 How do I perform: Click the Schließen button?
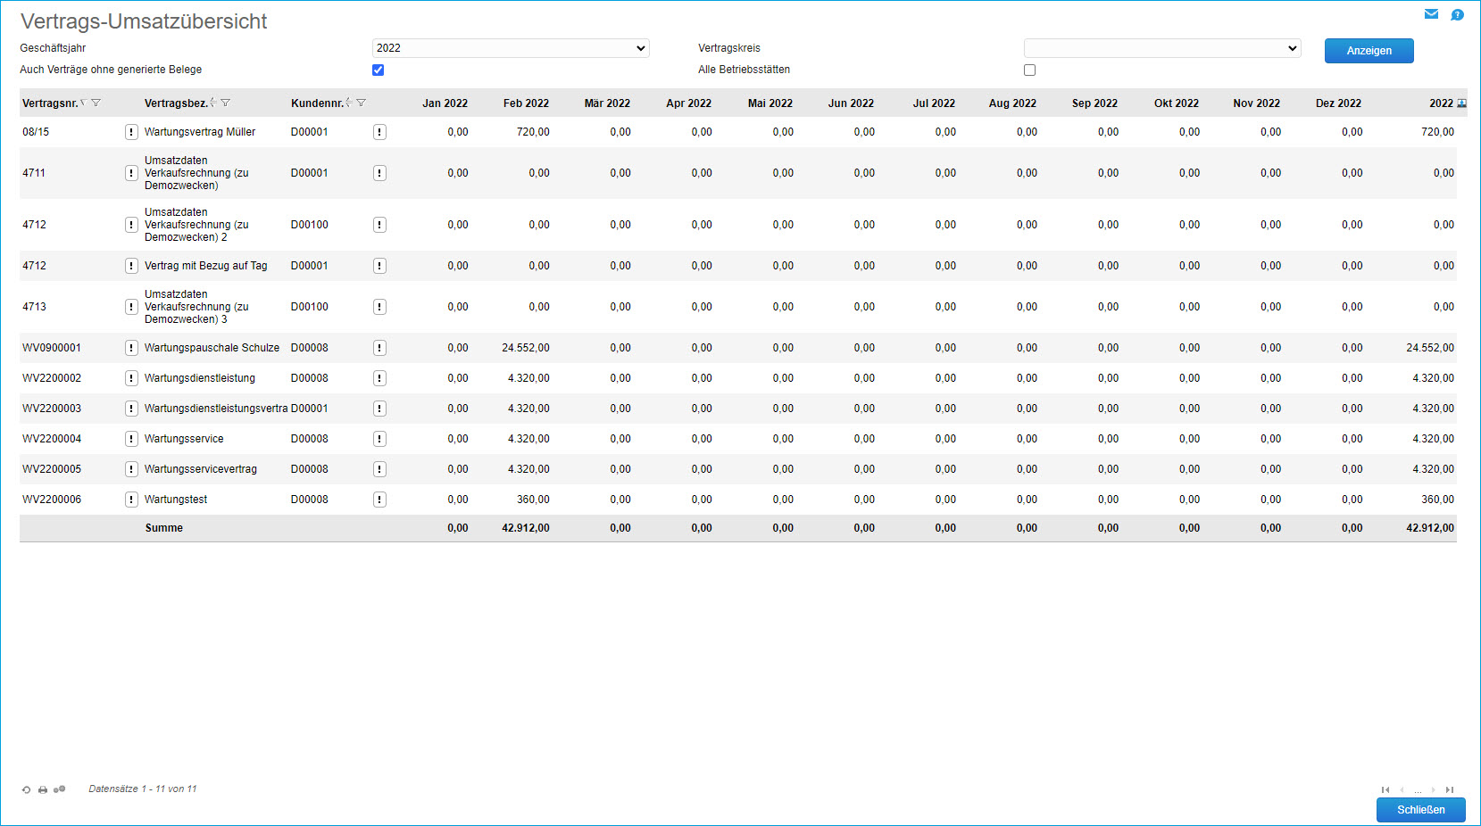click(1420, 810)
